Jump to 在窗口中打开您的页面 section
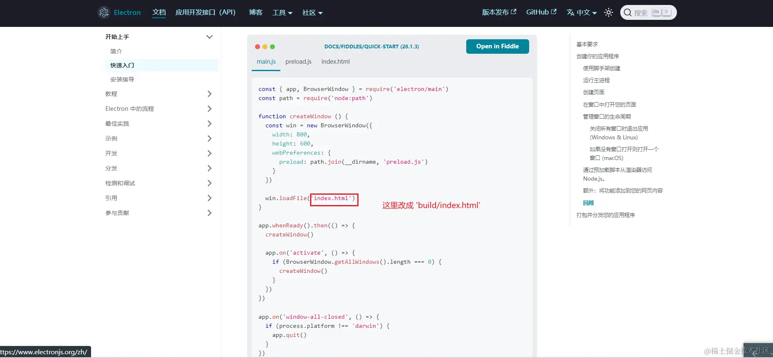The height and width of the screenshot is (358, 773). coord(609,105)
